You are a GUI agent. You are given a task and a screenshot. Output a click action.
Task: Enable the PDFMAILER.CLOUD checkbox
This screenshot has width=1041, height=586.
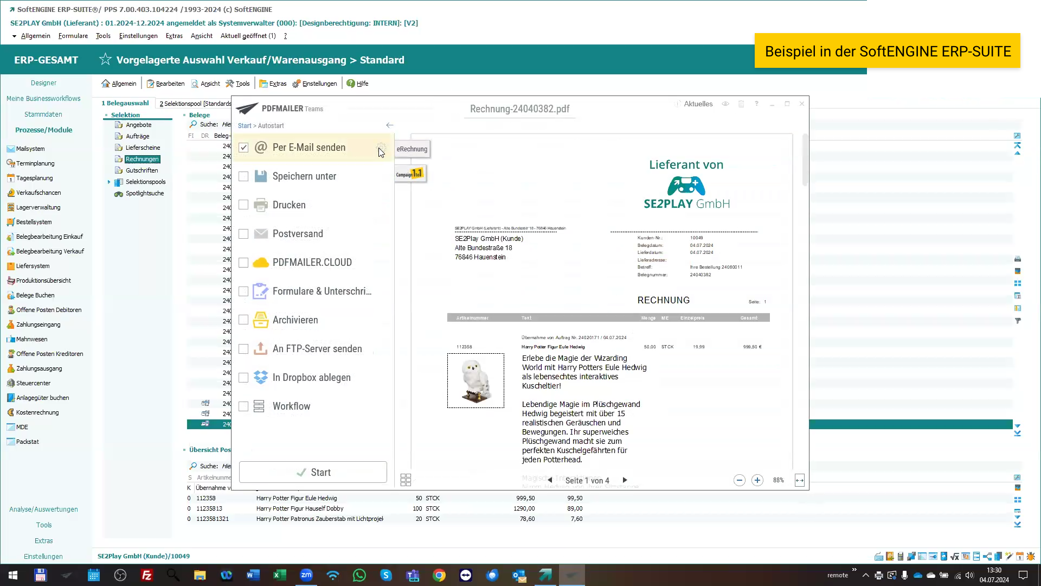243,263
